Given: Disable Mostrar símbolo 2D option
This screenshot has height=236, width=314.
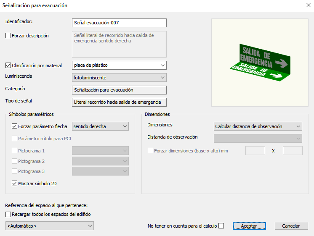Looking at the screenshot, I should 15,184.
